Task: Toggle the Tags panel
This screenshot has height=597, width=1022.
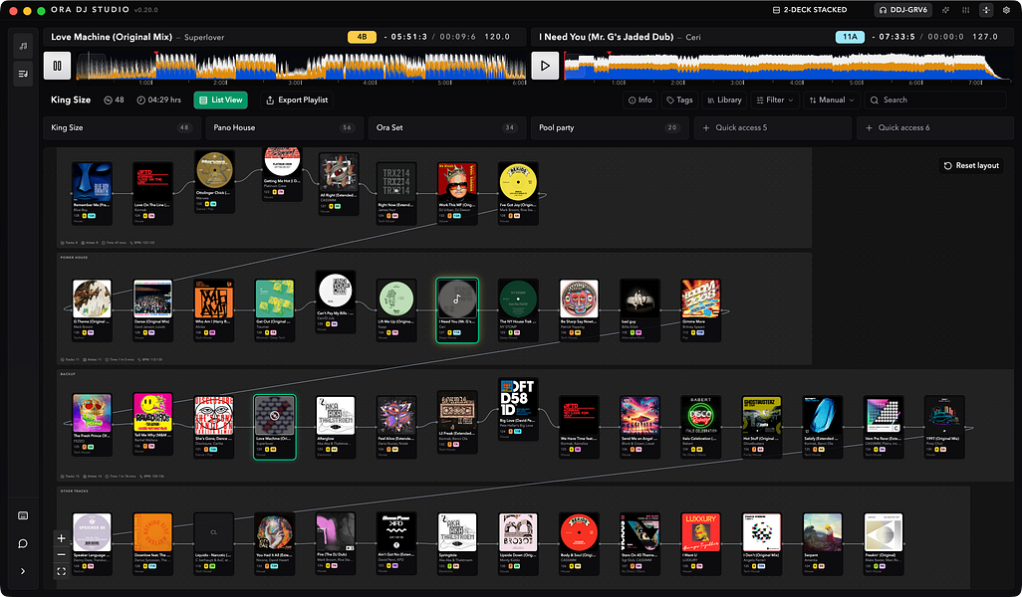Action: tap(678, 99)
